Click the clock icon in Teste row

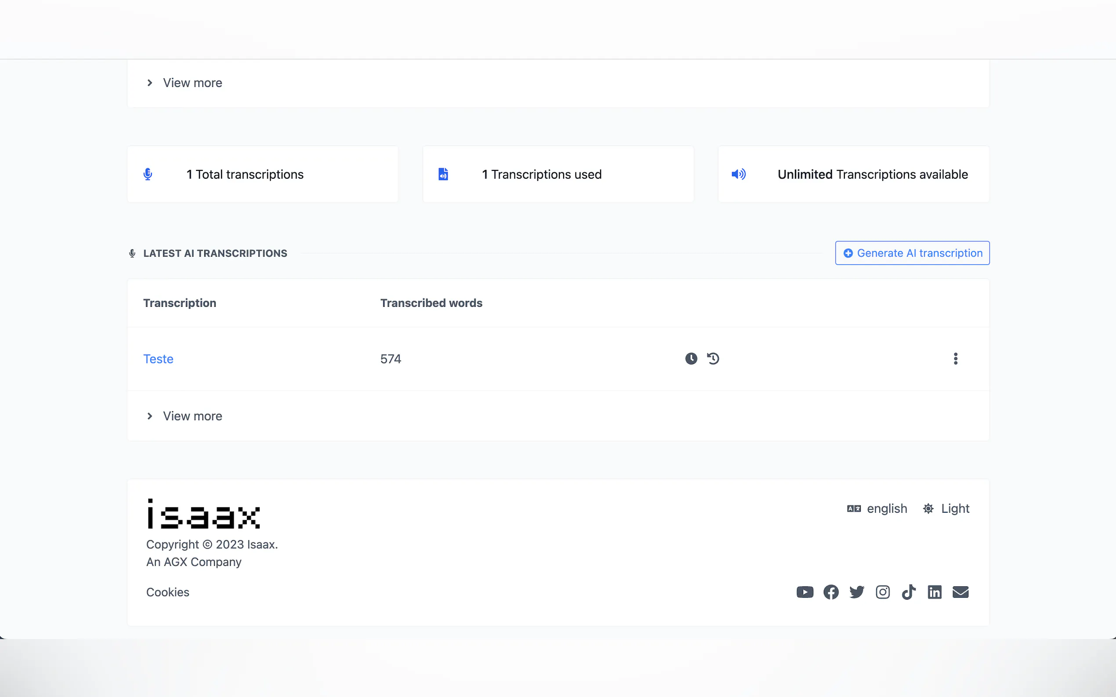pyautogui.click(x=691, y=359)
